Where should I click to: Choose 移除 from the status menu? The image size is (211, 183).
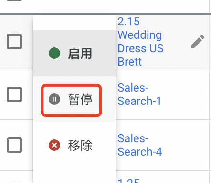point(74,145)
